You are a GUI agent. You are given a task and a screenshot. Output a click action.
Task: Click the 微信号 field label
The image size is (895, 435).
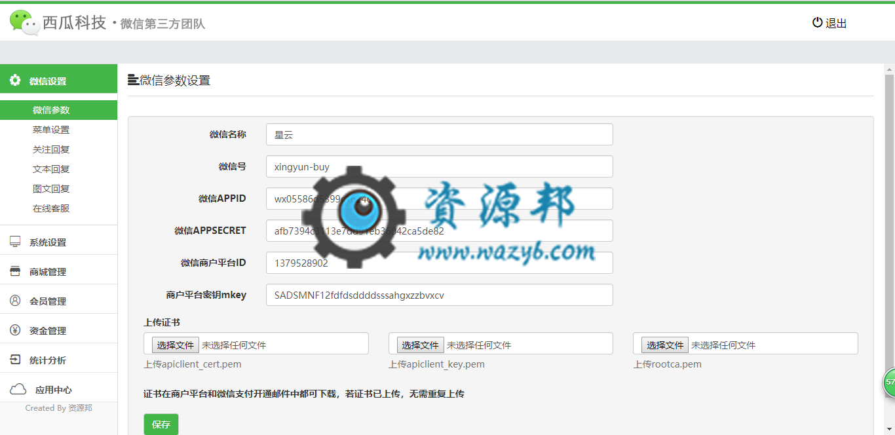[x=233, y=166]
